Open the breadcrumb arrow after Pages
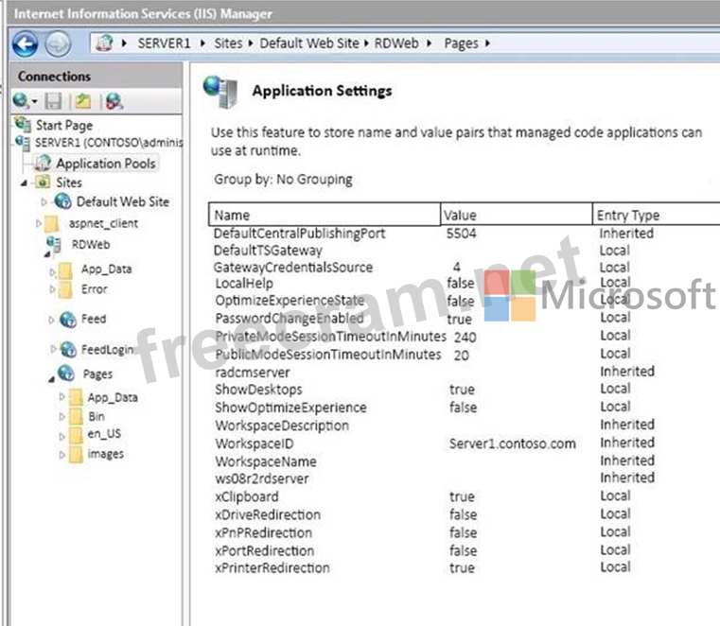Image resolution: width=720 pixels, height=626 pixels. point(487,43)
